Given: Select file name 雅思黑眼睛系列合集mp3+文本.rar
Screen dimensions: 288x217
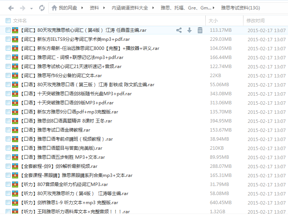Looking at the screenshot, I should [x=76, y=175].
